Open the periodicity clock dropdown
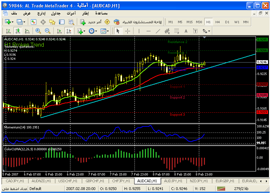The width and height of the screenshot is (271, 193). click(x=93, y=31)
